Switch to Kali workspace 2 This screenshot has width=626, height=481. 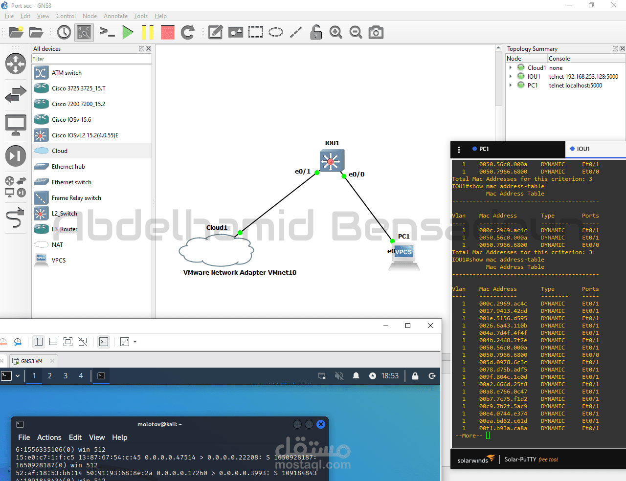(50, 376)
